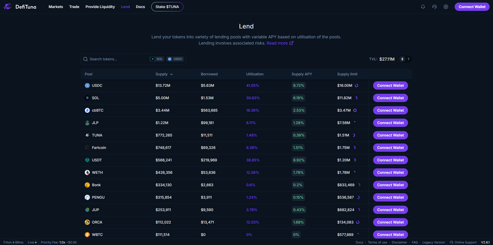Go to Provide Liquidity page

(x=100, y=7)
